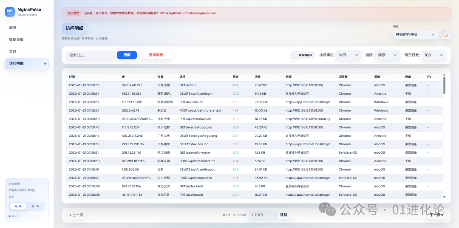Screen dimensions: 459x228
Task: Click the green PV checkmark for 218.72.23.156
Action: (428, 152)
